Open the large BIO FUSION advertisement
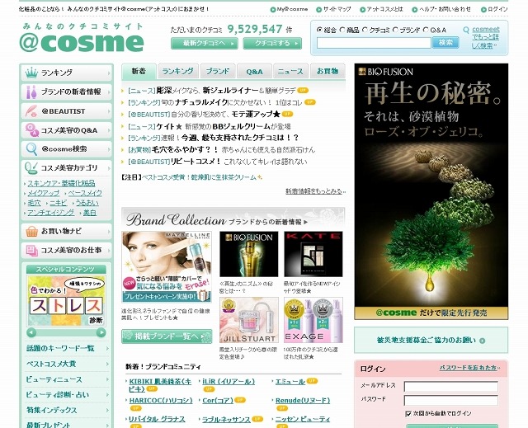 431,191
